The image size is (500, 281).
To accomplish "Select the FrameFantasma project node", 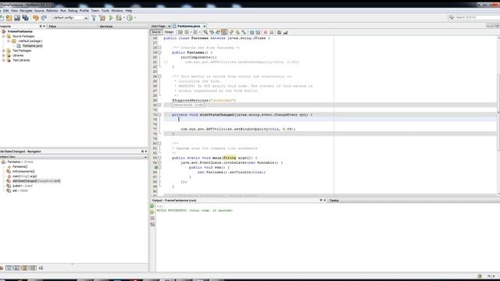I will [20, 31].
